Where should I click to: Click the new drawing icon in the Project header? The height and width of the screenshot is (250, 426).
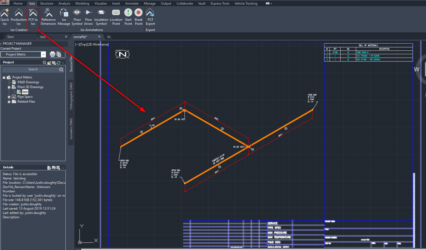(49, 63)
